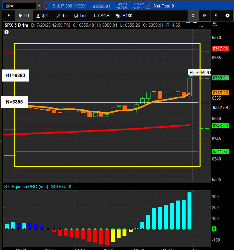Toggle the chart expand arrows icon
The width and height of the screenshot is (234, 250).
coord(215,24)
